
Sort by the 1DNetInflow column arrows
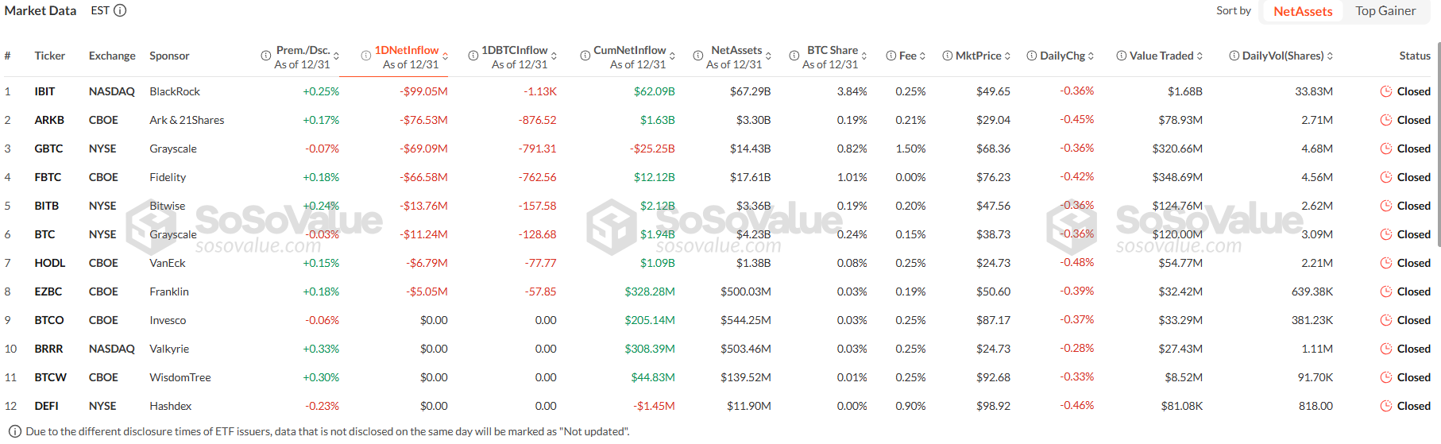click(x=445, y=56)
